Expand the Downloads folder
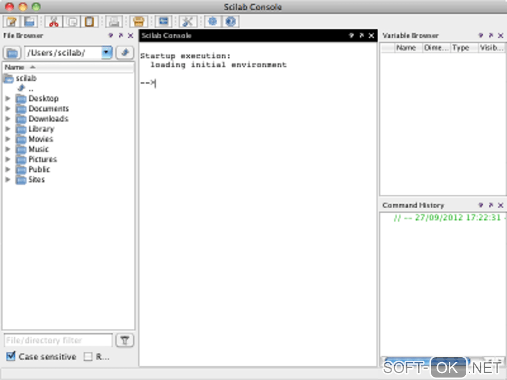This screenshot has width=507, height=380. pyautogui.click(x=8, y=119)
